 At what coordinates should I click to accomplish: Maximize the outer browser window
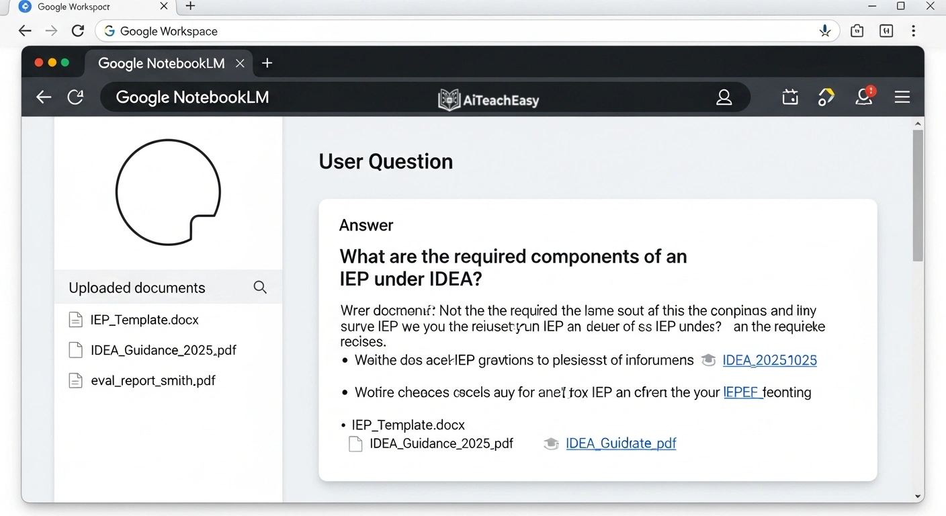[x=901, y=6]
